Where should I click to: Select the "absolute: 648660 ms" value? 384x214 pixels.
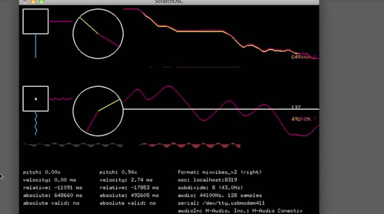coord(53,195)
